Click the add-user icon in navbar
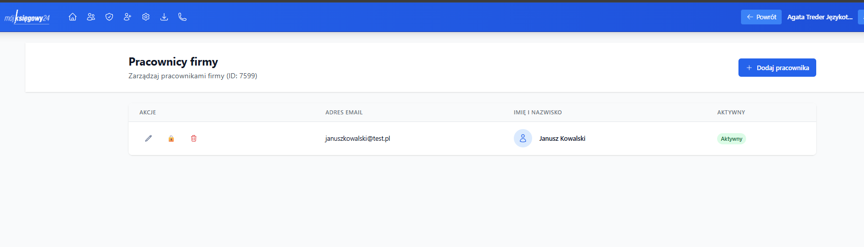 click(x=128, y=17)
